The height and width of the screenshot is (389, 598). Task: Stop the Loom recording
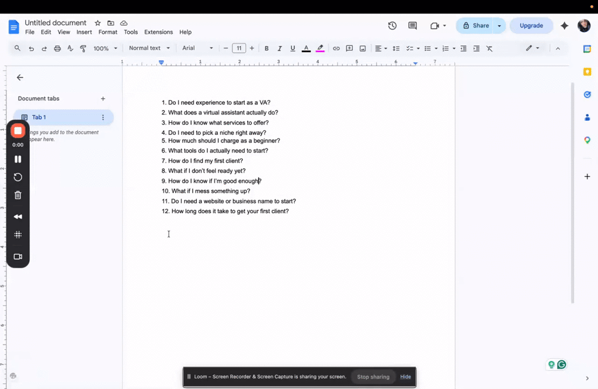(x=18, y=131)
